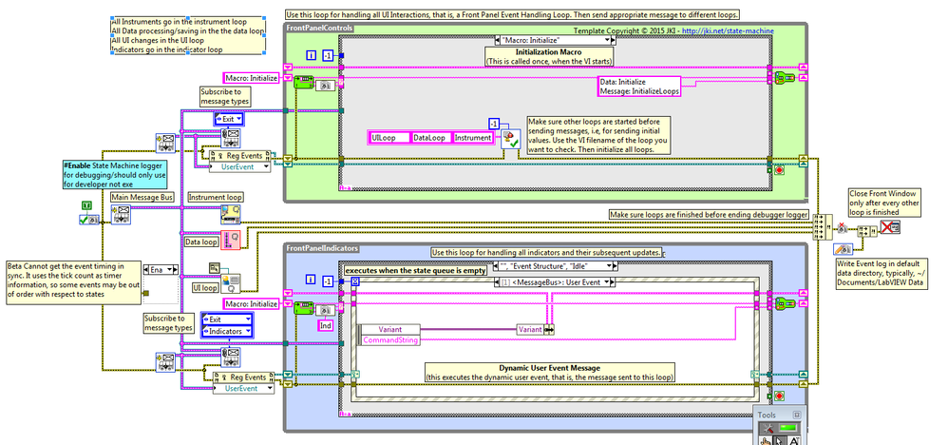Select the Instrument loop subVI icon
The width and height of the screenshot is (948, 445).
point(230,212)
